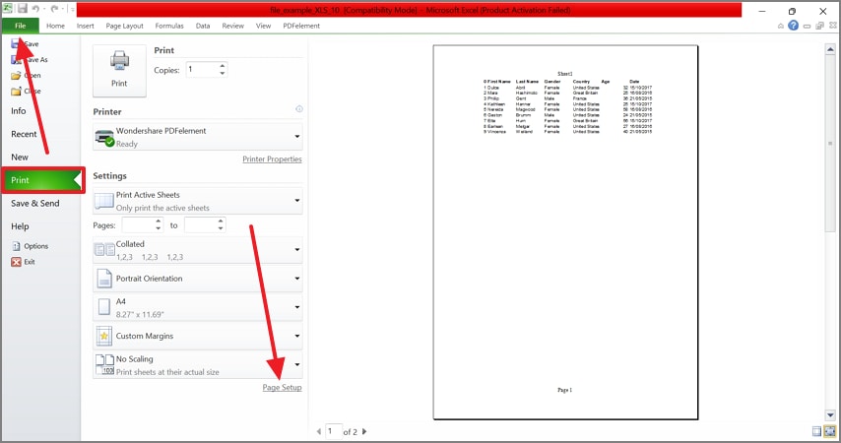Image resolution: width=841 pixels, height=443 pixels.
Task: Choose Close in the backstage menu
Action: [x=27, y=92]
